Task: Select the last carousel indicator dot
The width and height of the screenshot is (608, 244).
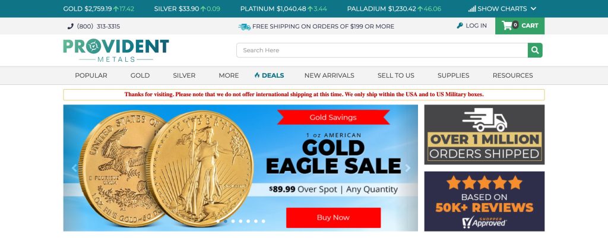Action: (x=263, y=221)
